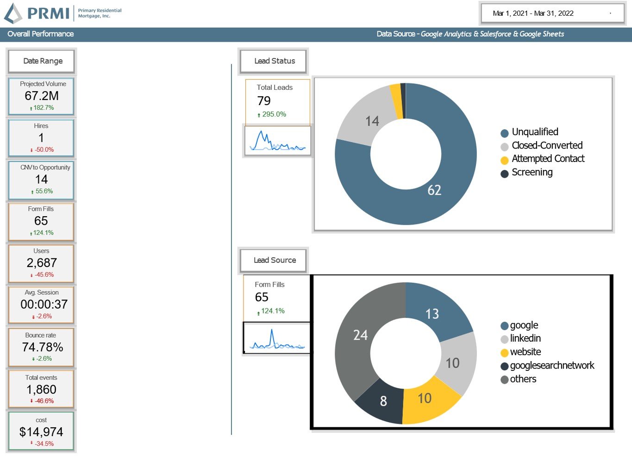
Task: Open the Total Leads sparkline chart
Action: 277,141
